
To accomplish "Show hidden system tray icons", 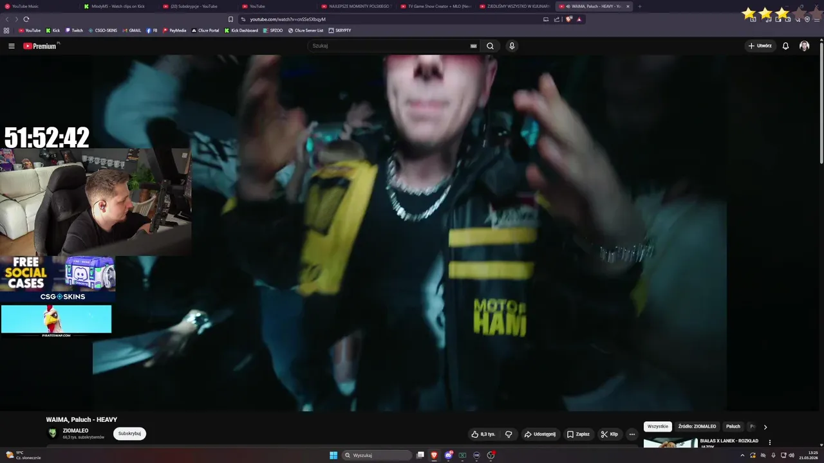I will 742,455.
